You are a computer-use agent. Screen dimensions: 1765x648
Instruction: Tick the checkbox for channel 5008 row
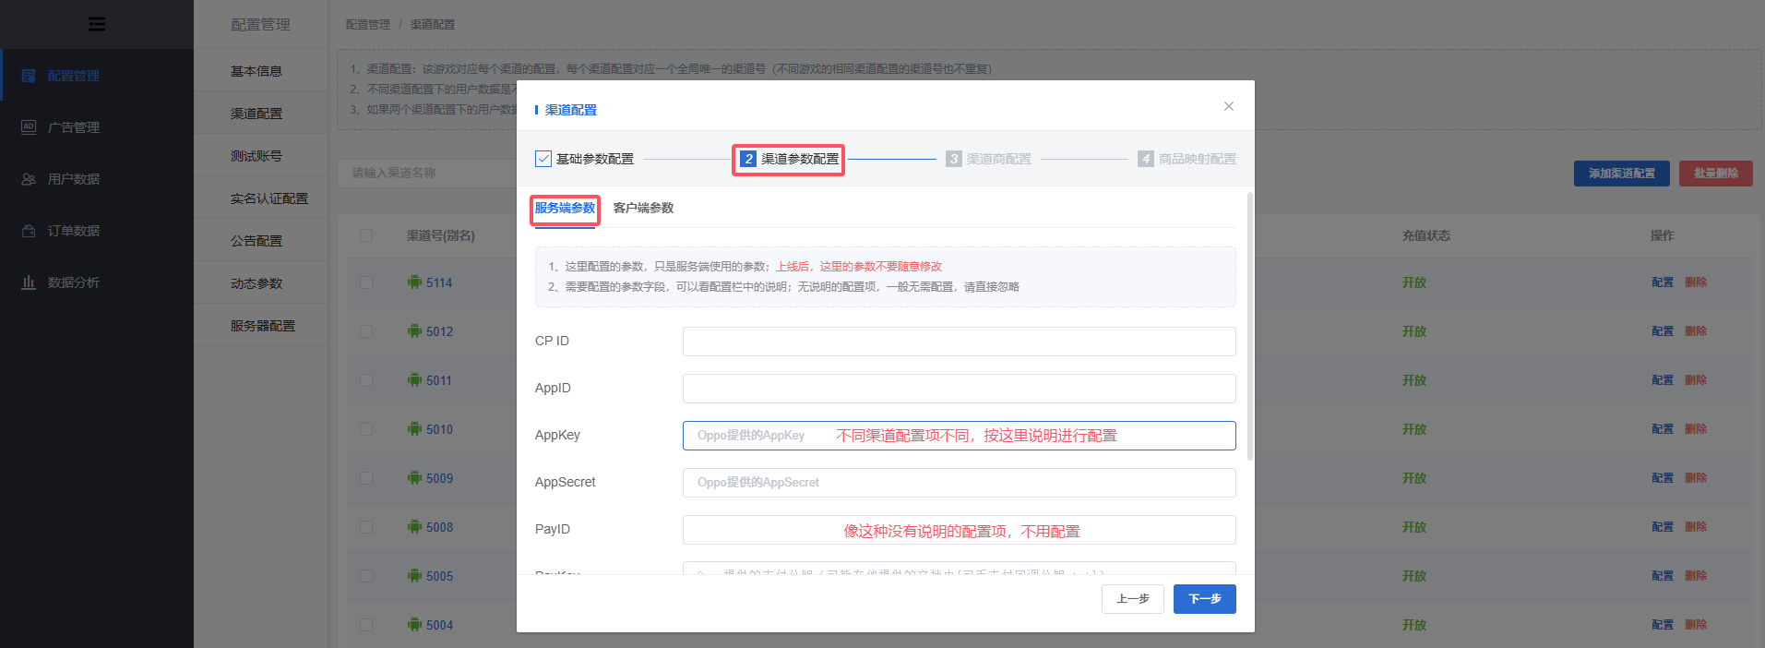(366, 527)
